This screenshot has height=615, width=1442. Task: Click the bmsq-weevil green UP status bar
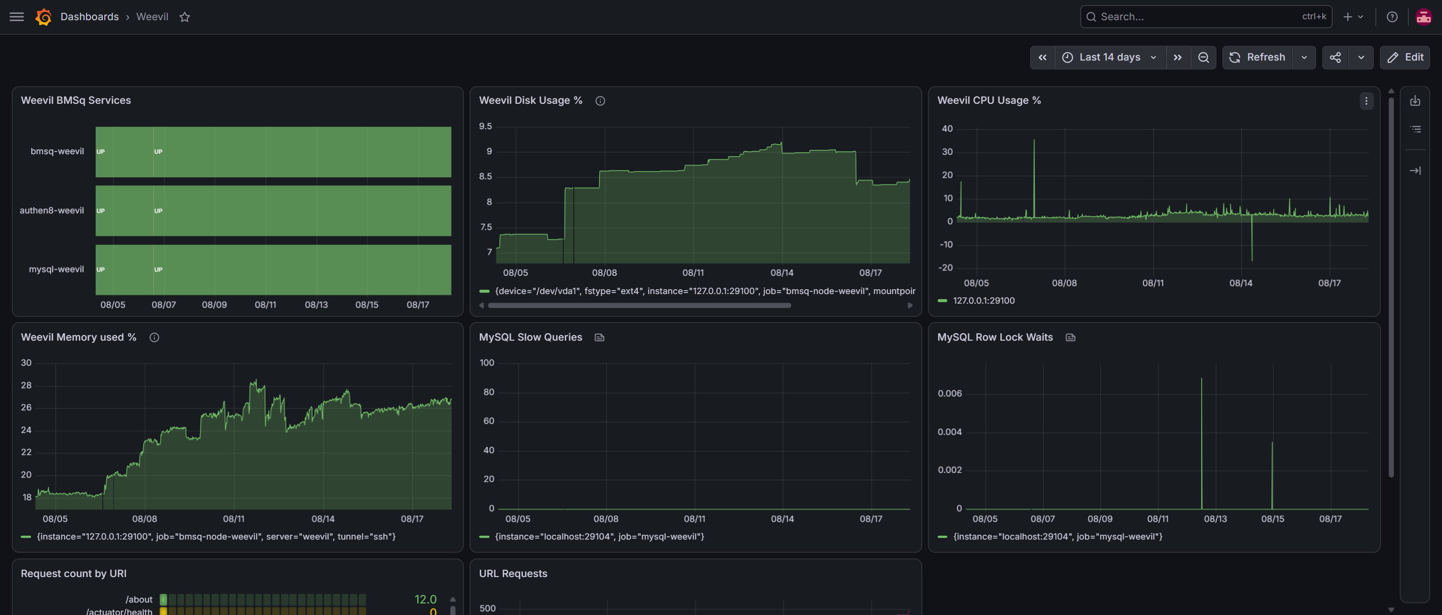point(273,152)
